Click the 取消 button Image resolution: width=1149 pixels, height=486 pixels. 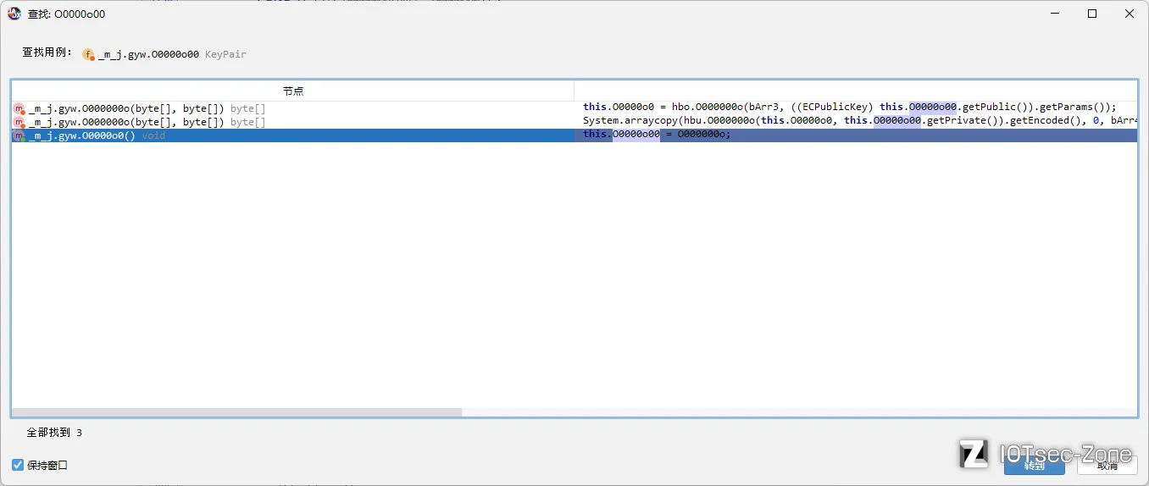[x=1107, y=465]
